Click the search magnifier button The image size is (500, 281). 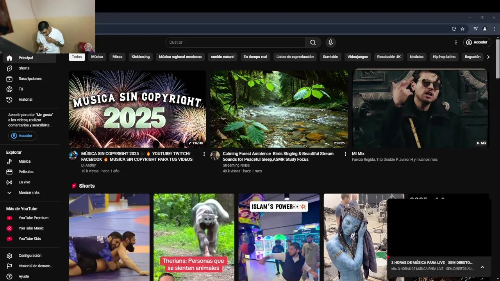tap(313, 42)
